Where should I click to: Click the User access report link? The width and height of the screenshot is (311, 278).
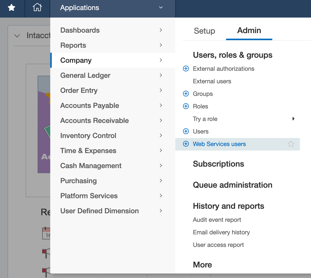(218, 245)
